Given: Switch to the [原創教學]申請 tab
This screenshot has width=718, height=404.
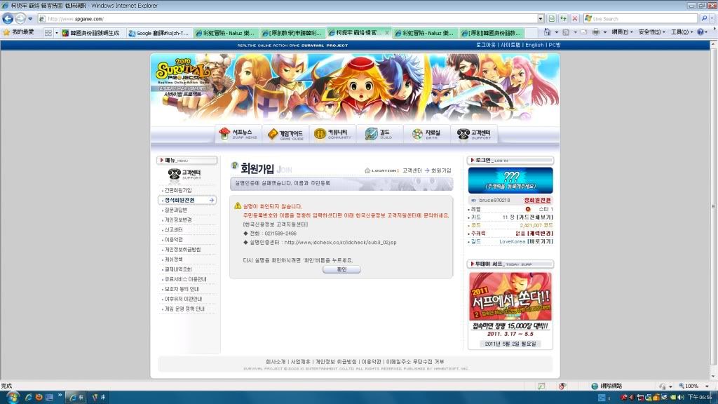Looking at the screenshot, I should pos(291,33).
